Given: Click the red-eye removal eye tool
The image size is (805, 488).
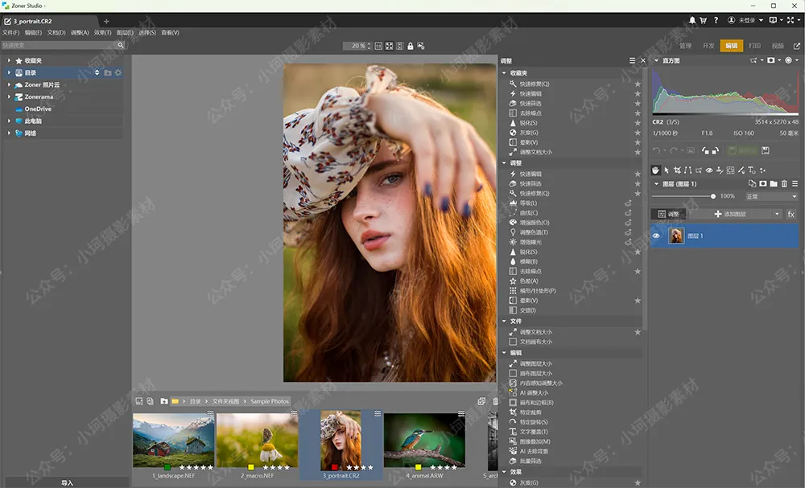Looking at the screenshot, I should 708,170.
